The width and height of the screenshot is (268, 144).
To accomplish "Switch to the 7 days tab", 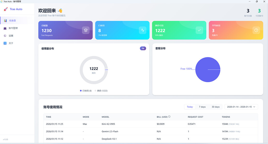I will [x=202, y=107].
